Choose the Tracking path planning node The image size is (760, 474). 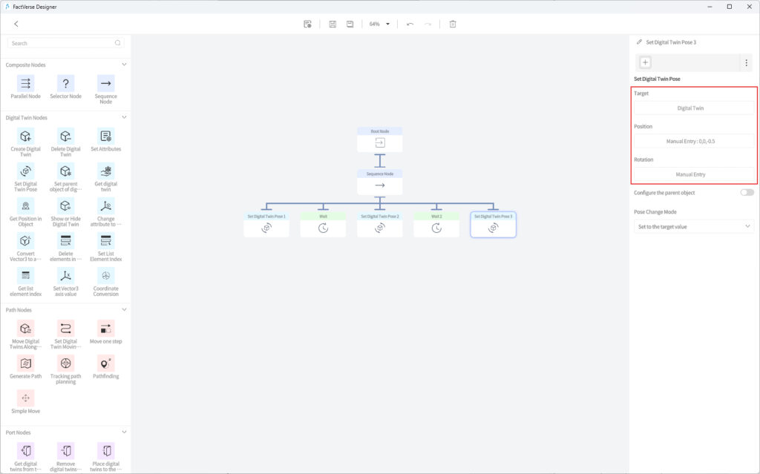pos(65,363)
